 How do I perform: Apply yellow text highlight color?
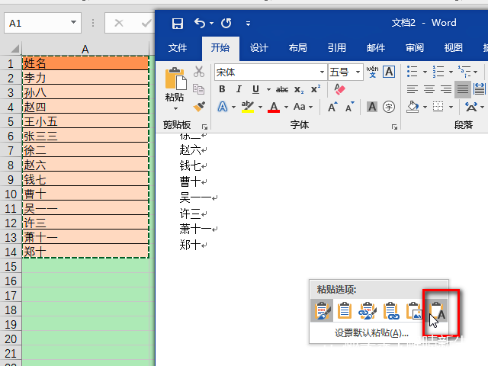(x=248, y=107)
